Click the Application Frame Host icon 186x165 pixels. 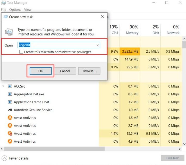pos(10,102)
